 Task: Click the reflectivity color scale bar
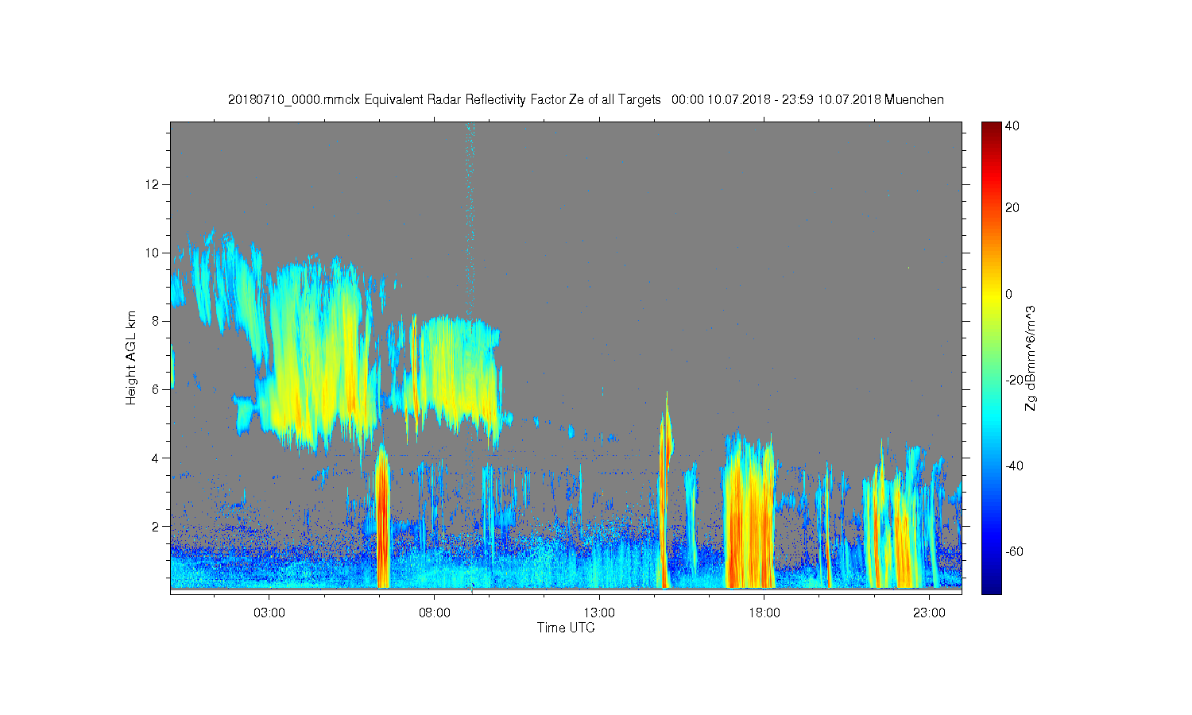click(991, 357)
